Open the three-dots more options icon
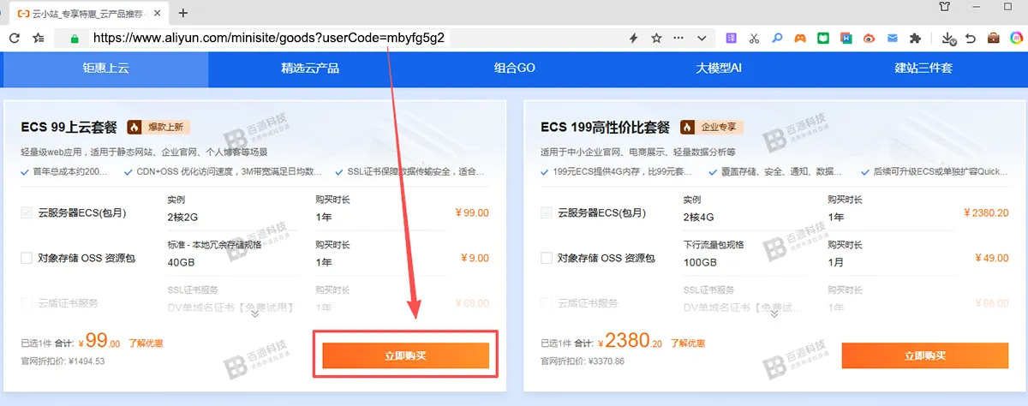Screen dimensions: 1028x406 tap(678, 39)
